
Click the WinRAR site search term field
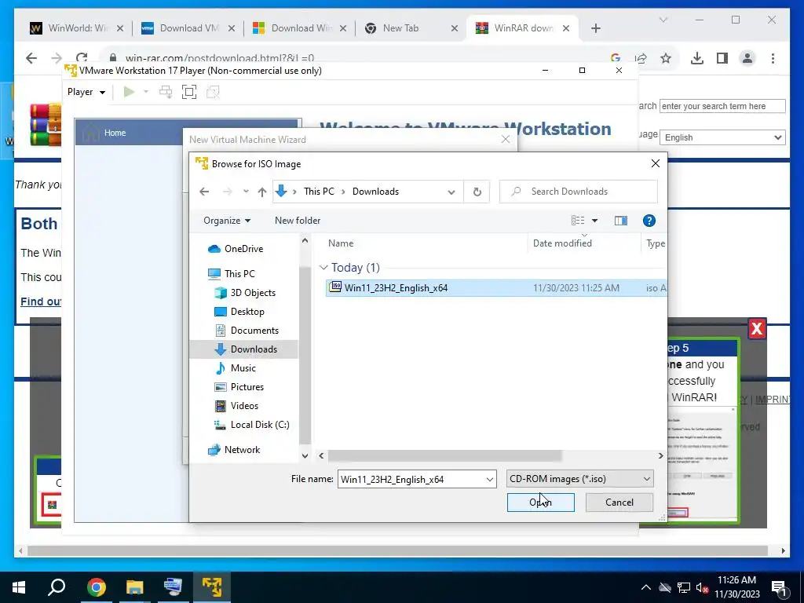click(x=722, y=106)
